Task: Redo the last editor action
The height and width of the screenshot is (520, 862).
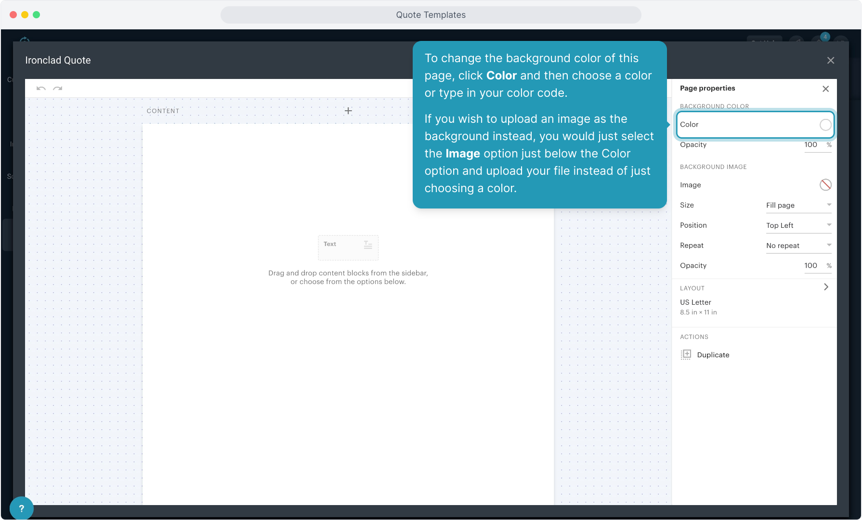Action: [58, 88]
